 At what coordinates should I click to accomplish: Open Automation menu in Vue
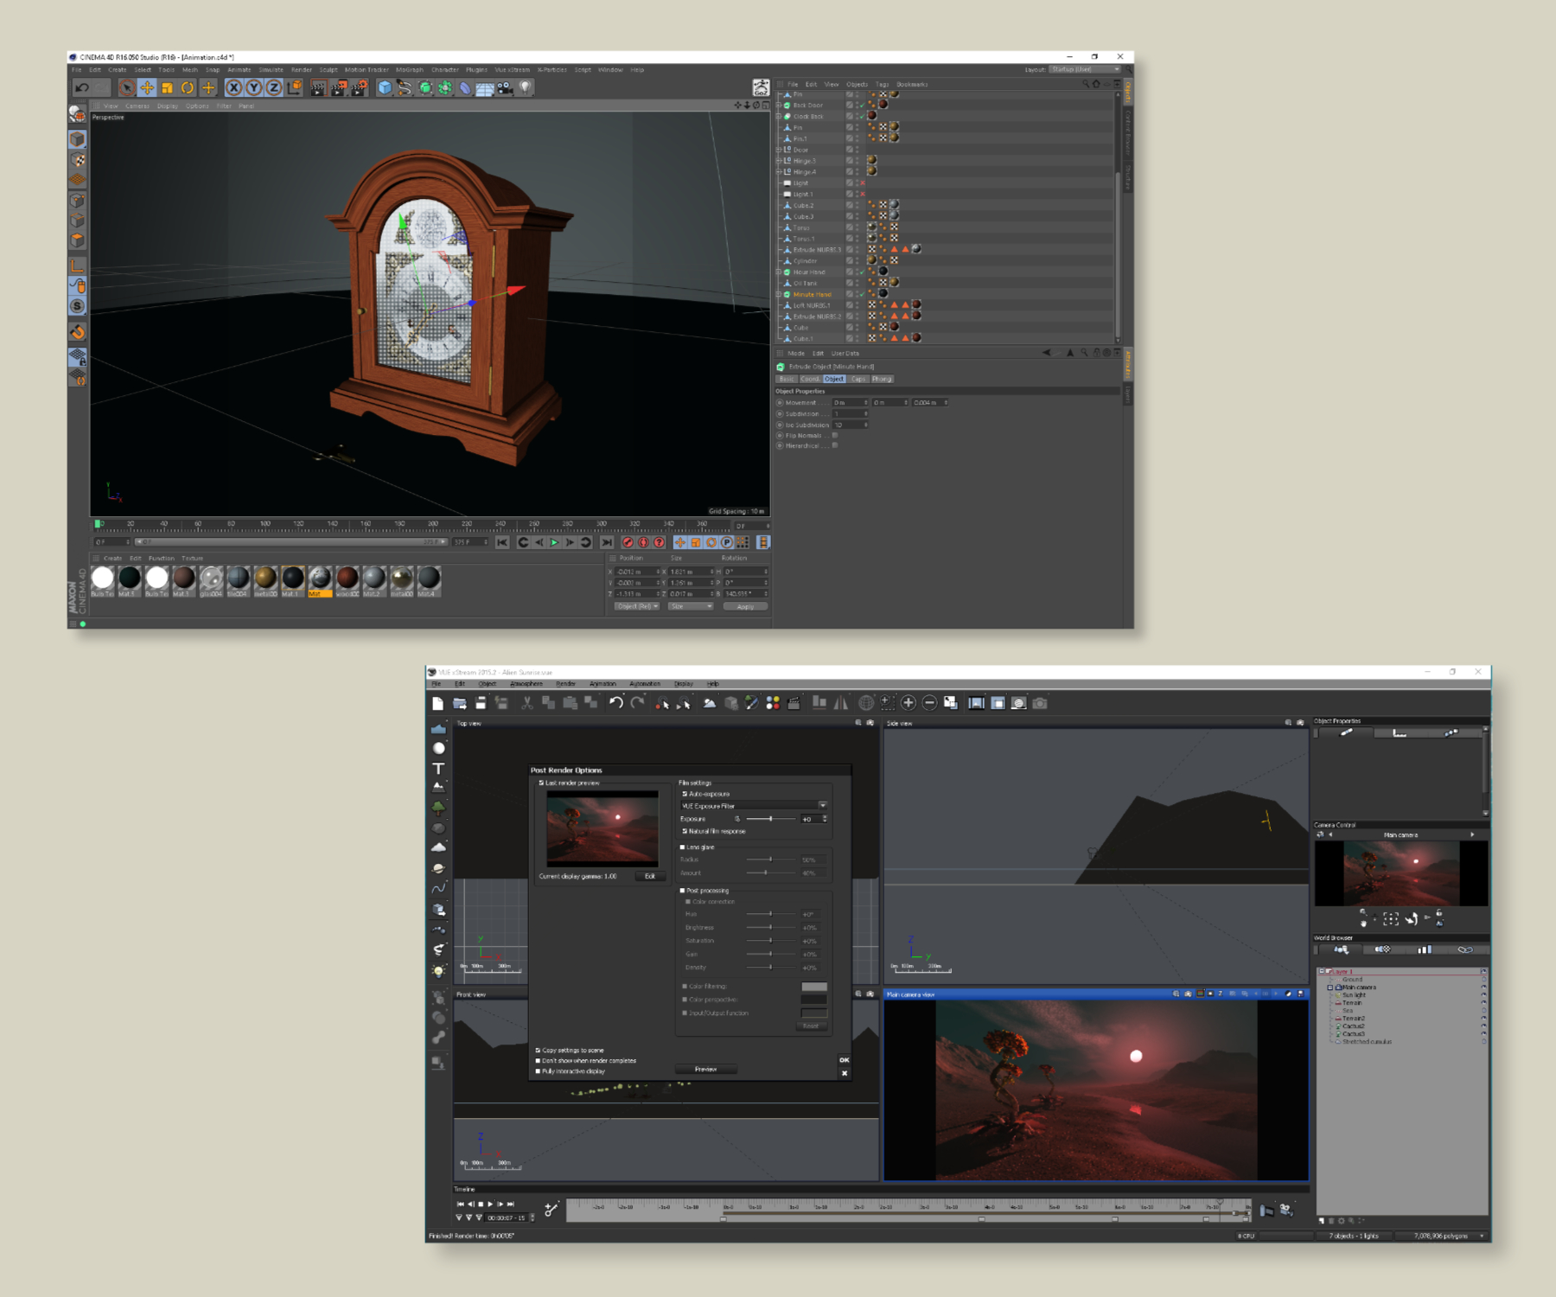tap(644, 684)
